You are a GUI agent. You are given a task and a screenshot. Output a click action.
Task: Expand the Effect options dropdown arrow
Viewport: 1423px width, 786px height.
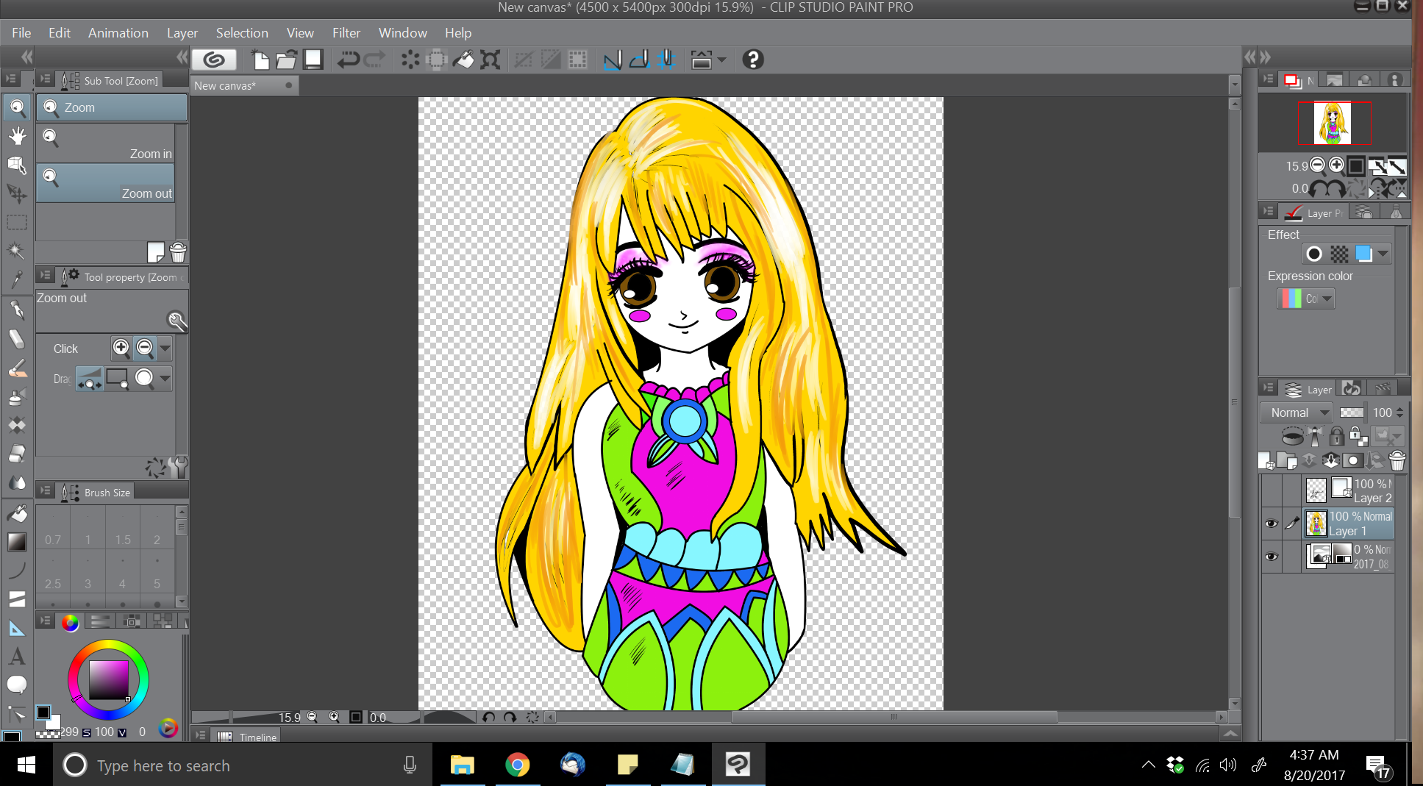[1383, 254]
